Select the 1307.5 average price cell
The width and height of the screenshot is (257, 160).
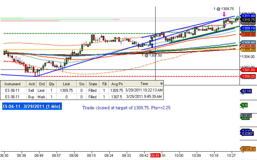point(117,97)
